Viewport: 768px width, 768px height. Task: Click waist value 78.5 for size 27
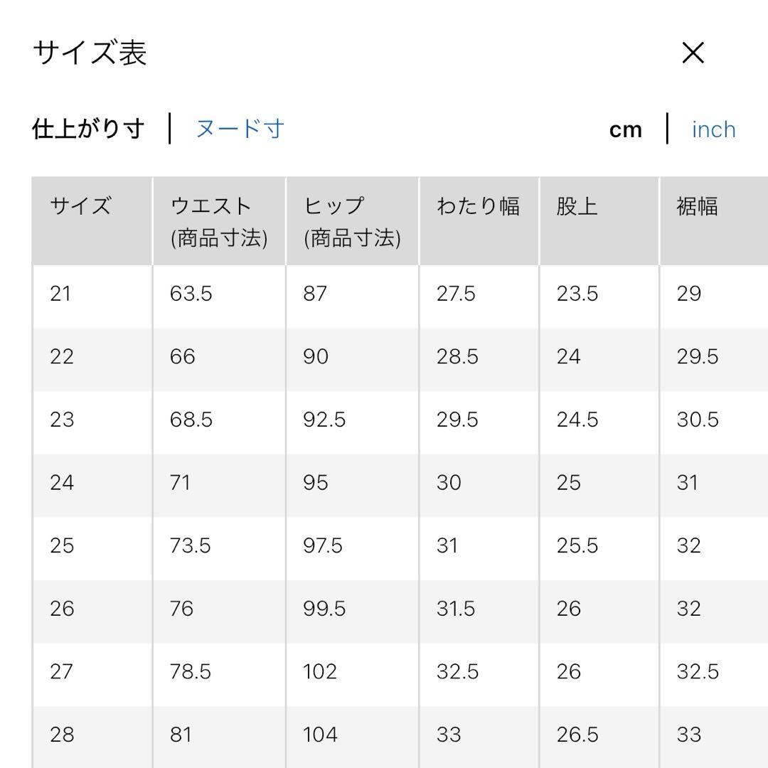(x=191, y=671)
